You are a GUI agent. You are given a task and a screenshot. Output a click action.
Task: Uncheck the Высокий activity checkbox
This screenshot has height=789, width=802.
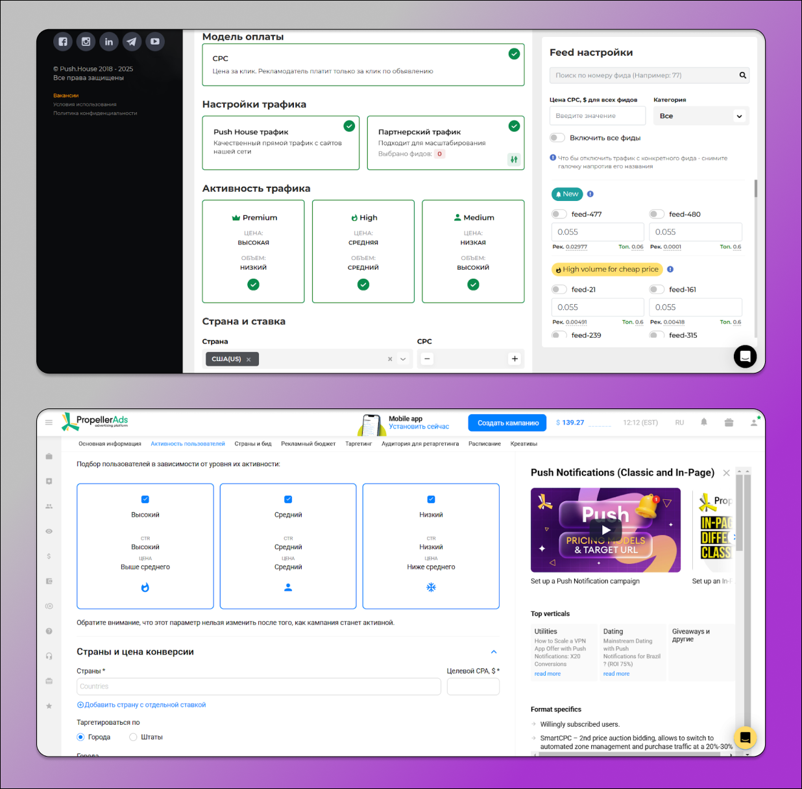point(145,499)
